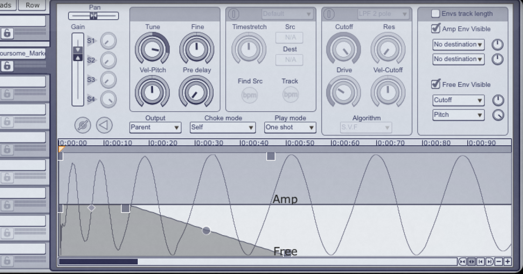Click the orange start marker on the timeline ruler
Image resolution: width=523 pixels, height=274 pixels.
pyautogui.click(x=60, y=149)
